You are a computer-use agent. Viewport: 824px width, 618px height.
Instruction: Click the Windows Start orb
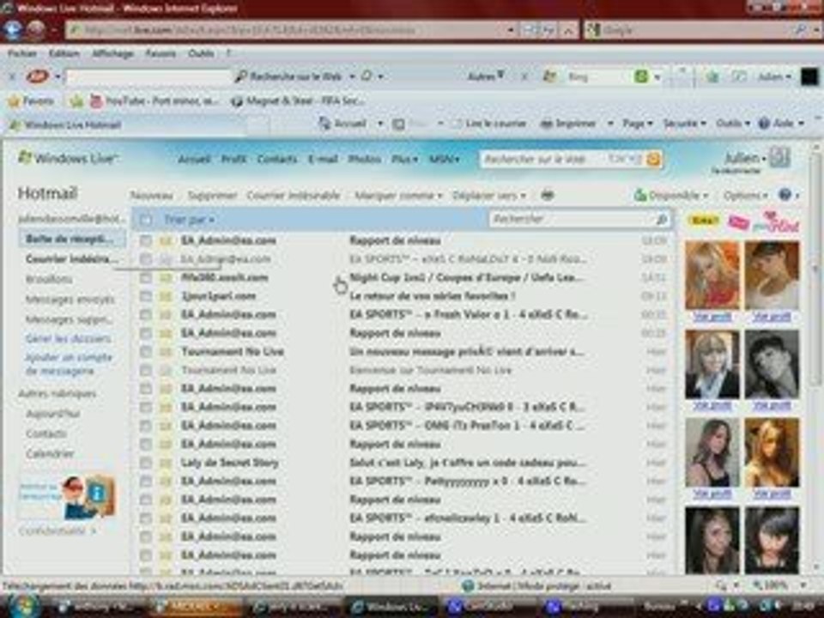point(22,607)
